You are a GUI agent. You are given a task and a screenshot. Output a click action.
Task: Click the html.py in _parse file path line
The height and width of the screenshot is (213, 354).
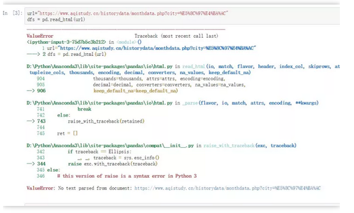[x=99, y=103]
